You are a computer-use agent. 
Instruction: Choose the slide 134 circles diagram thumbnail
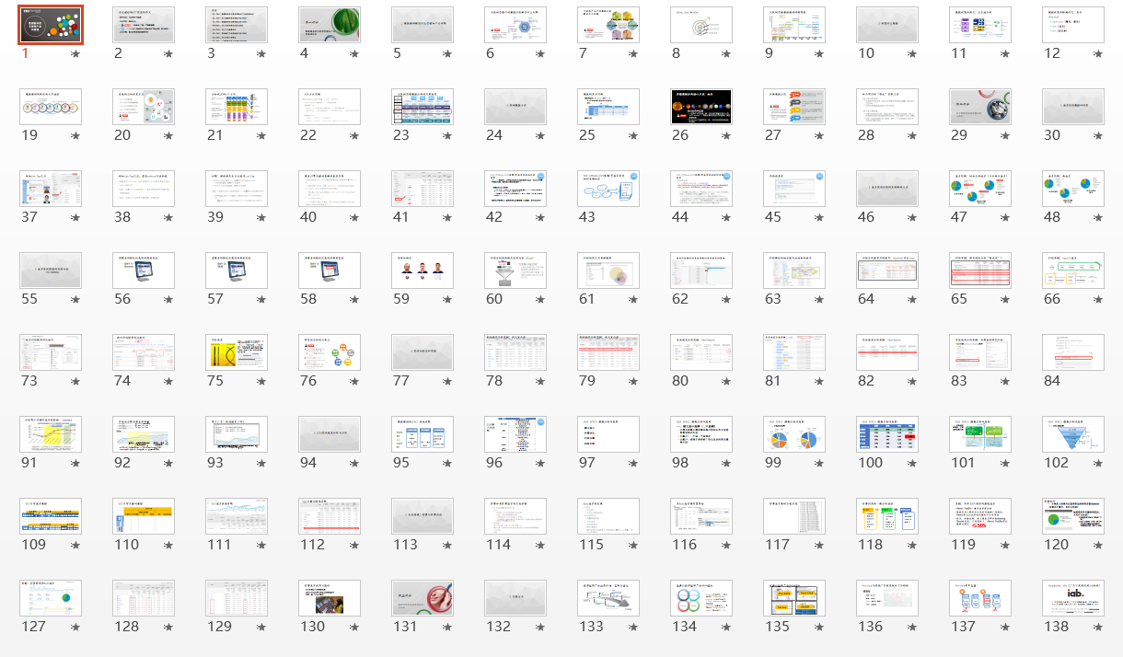[701, 598]
